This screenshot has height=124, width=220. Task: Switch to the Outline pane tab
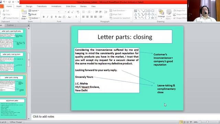(10, 25)
